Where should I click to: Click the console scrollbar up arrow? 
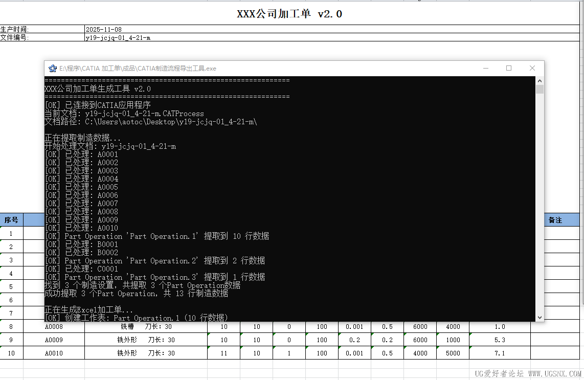coord(539,80)
